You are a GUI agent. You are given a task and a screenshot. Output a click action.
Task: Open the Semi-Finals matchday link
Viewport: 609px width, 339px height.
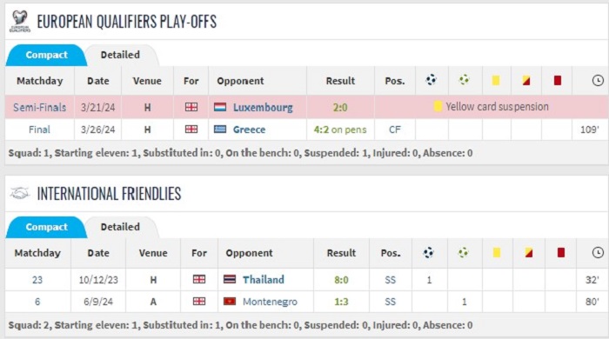point(40,108)
